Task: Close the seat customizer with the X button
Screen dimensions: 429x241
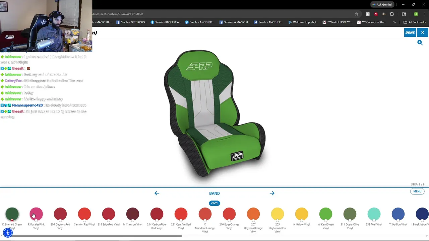Action: pos(422,32)
